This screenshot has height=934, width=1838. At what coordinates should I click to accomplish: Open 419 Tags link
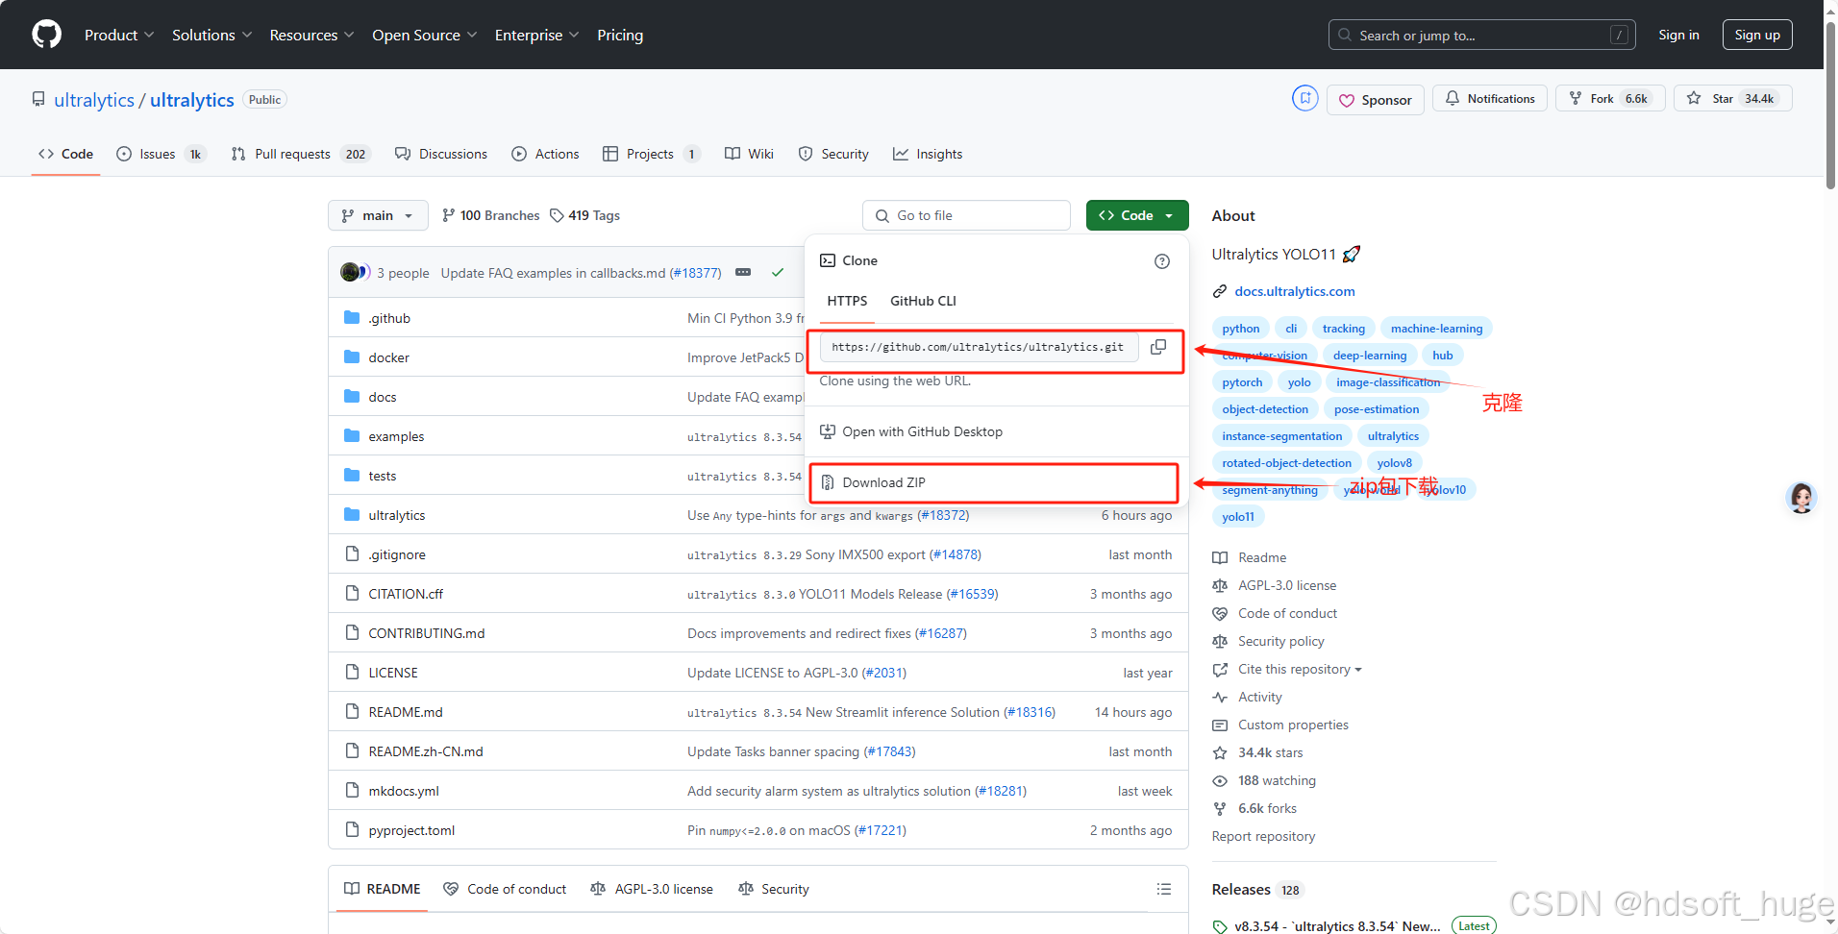(x=584, y=215)
